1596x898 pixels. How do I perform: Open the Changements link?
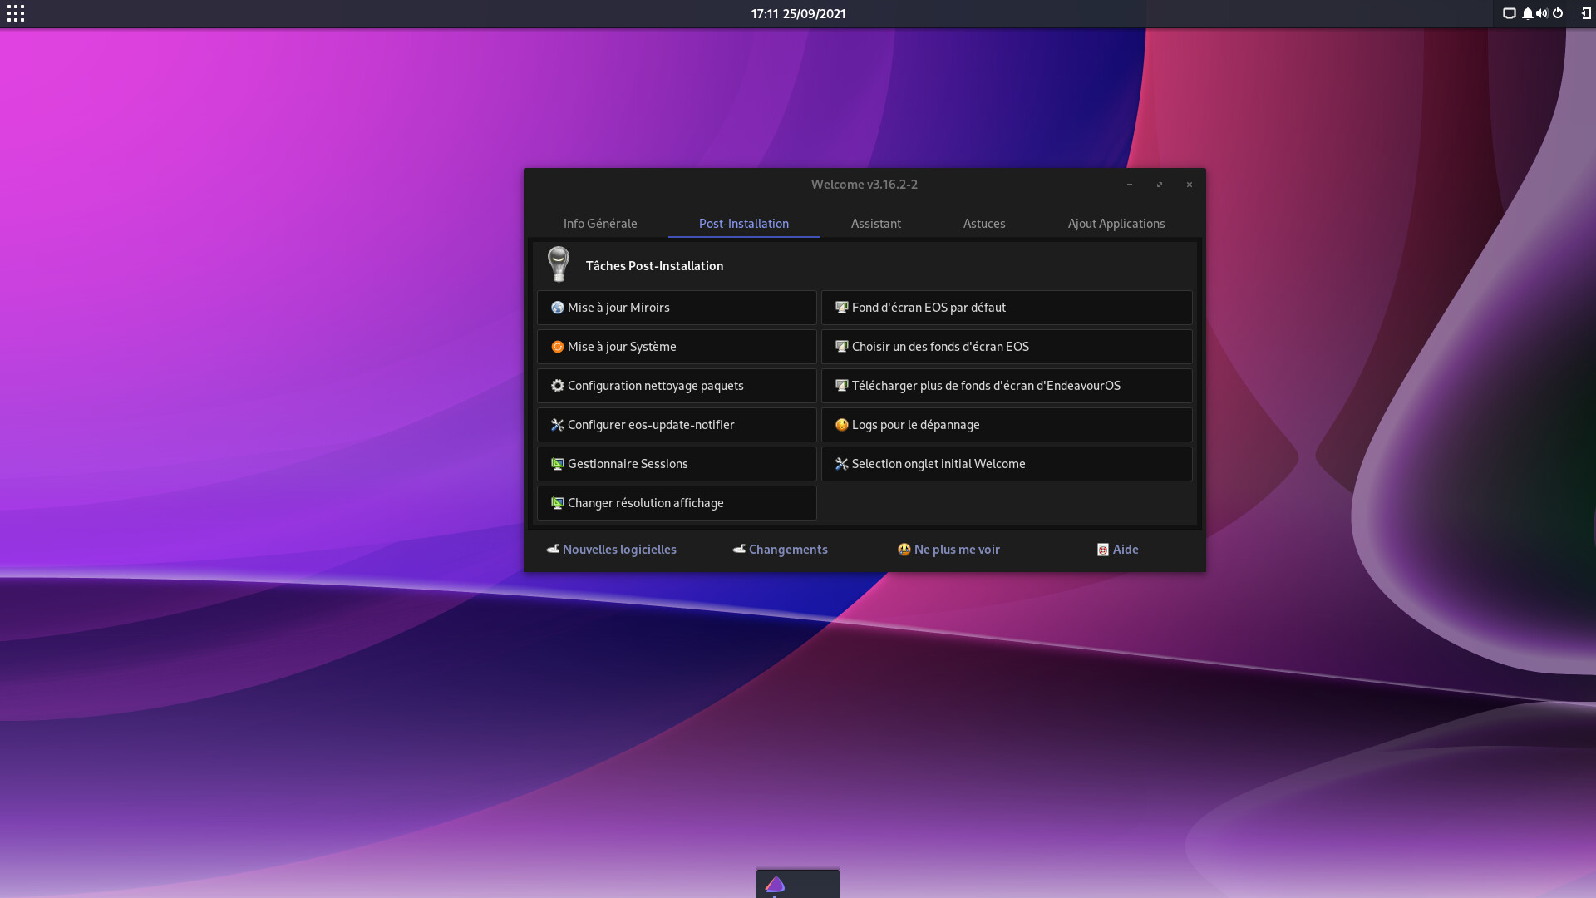click(780, 550)
